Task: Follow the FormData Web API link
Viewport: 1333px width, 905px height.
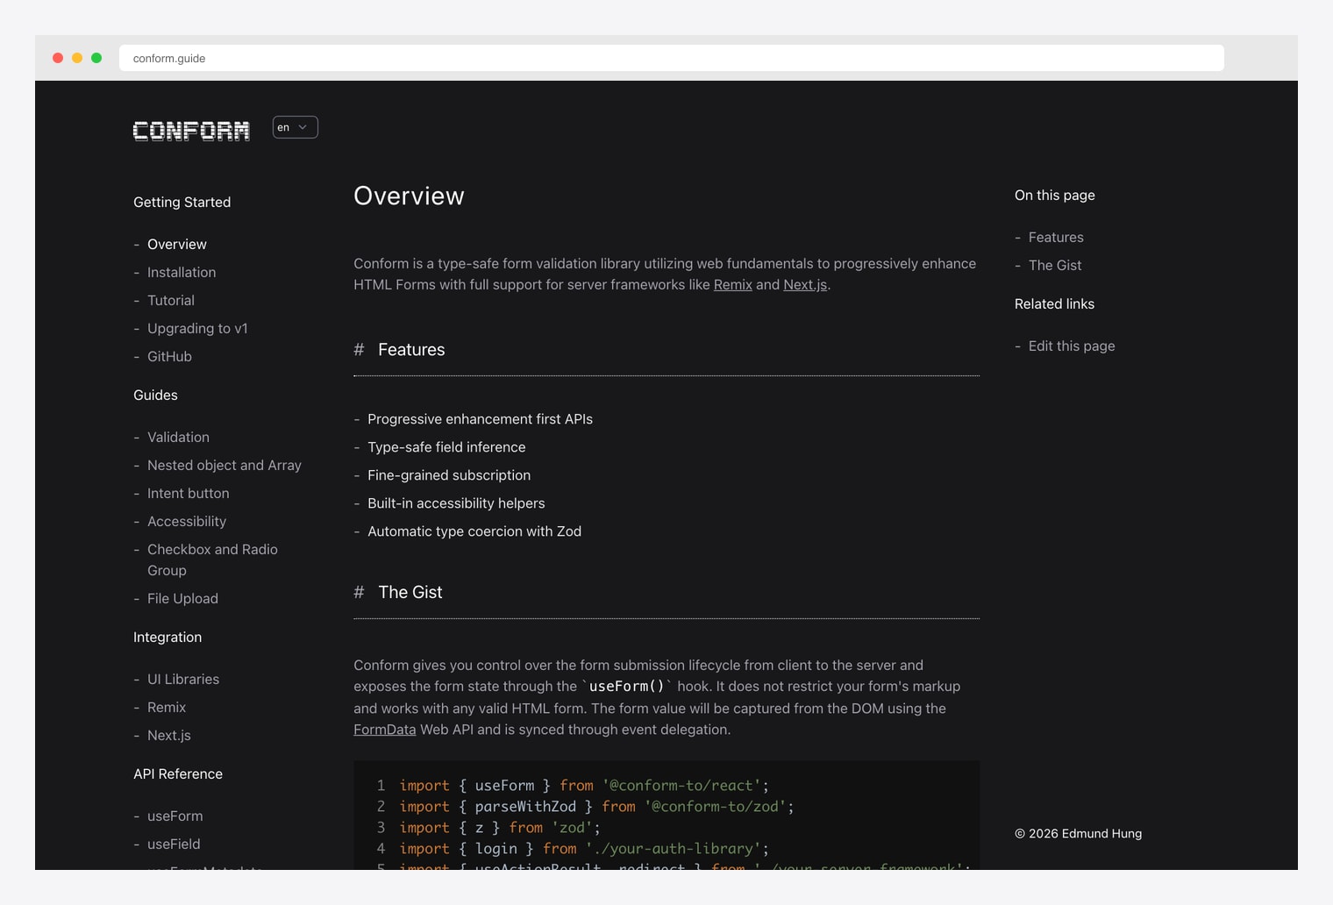Action: click(385, 729)
